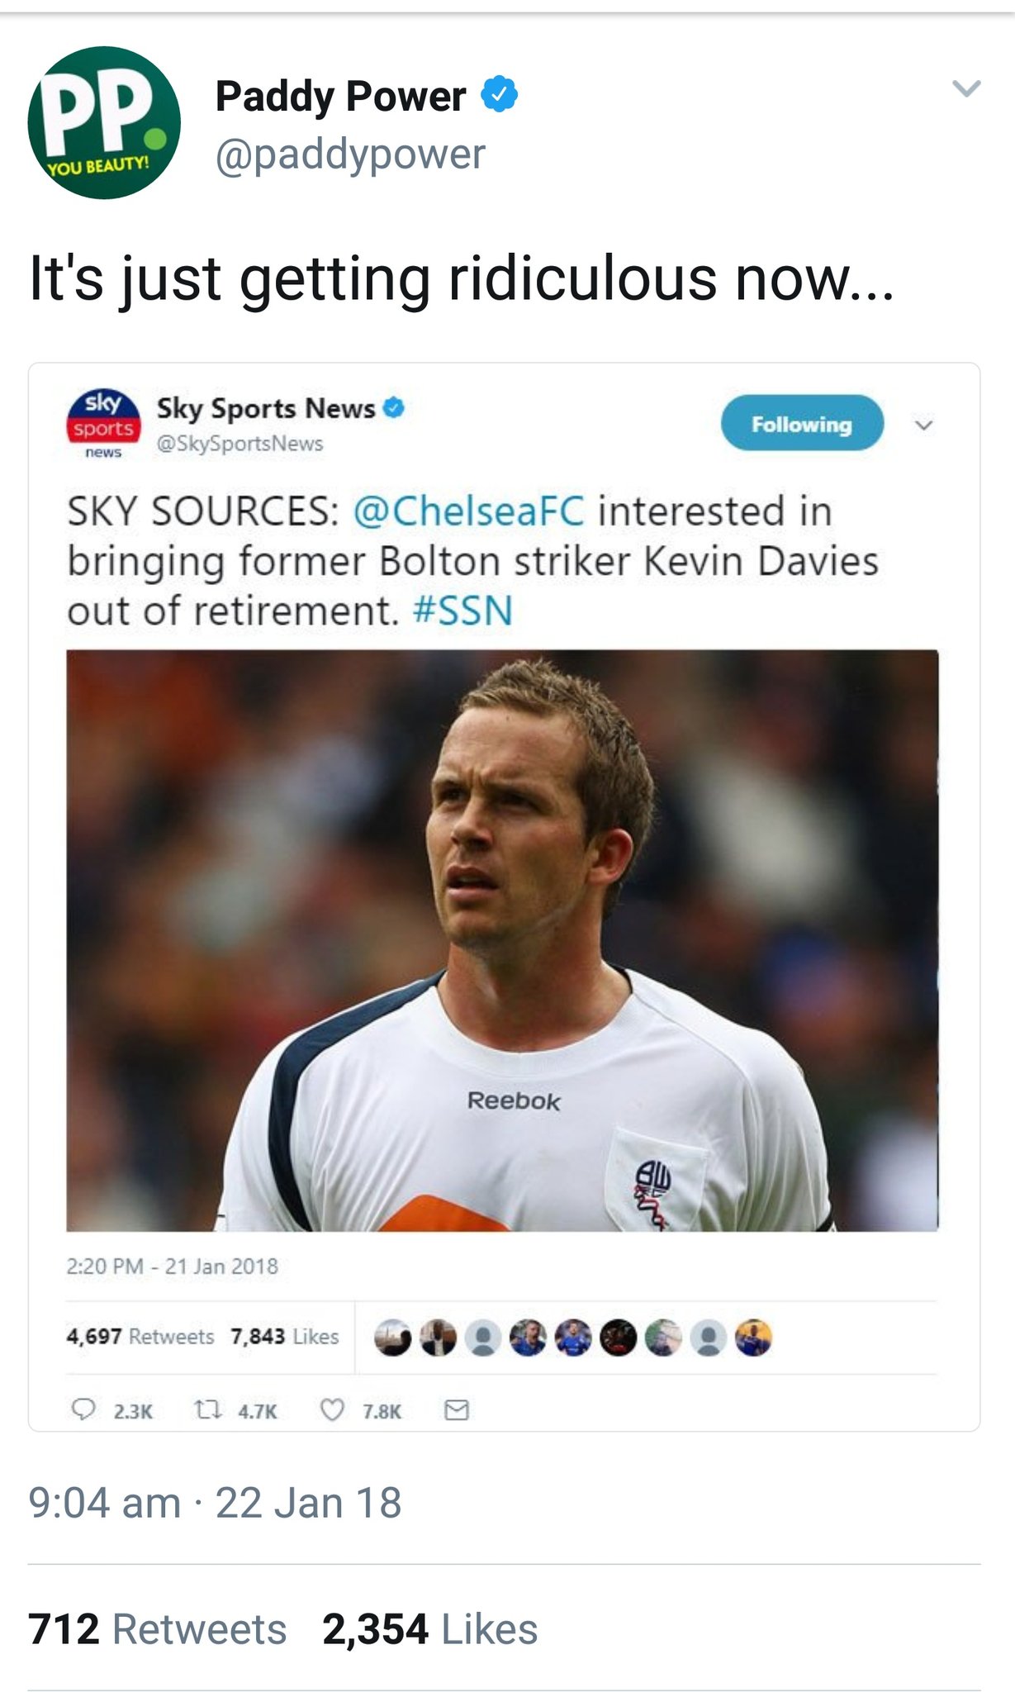1015x1692 pixels.
Task: Click the Sky Sports News logo avatar
Action: click(x=104, y=423)
